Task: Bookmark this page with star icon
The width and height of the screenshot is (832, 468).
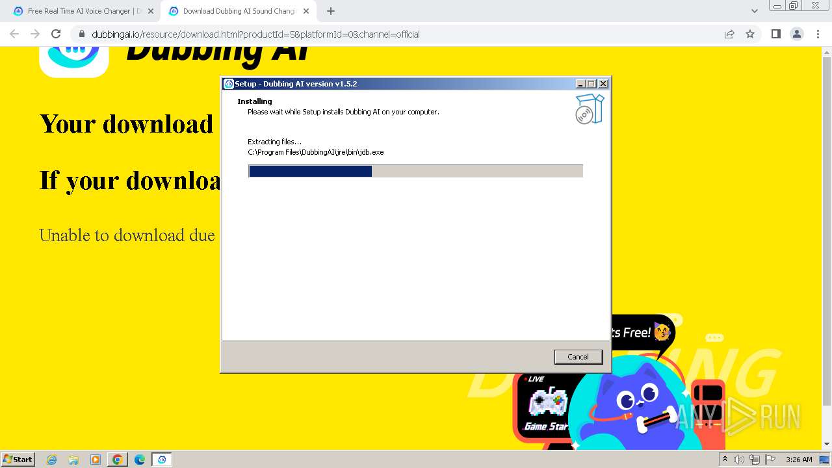Action: click(x=750, y=34)
